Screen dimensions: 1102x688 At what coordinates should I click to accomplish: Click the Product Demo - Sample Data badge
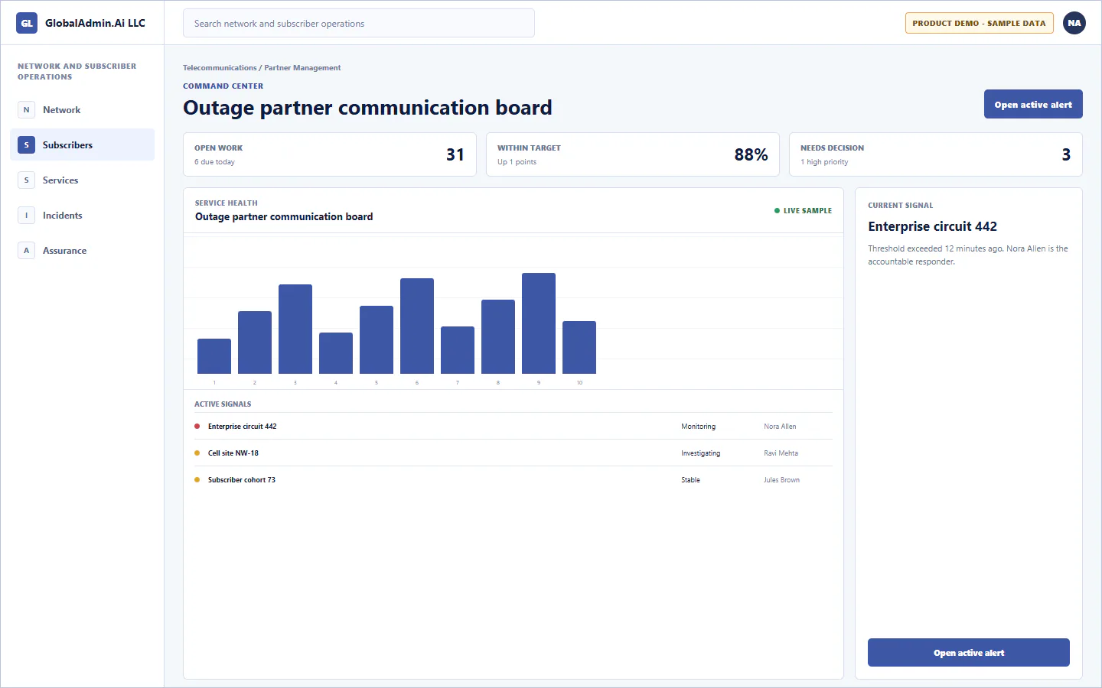pos(979,23)
